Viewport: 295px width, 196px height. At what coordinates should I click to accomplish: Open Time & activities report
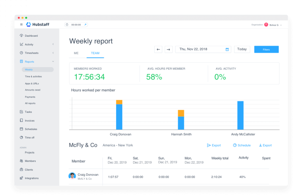tap(33, 76)
